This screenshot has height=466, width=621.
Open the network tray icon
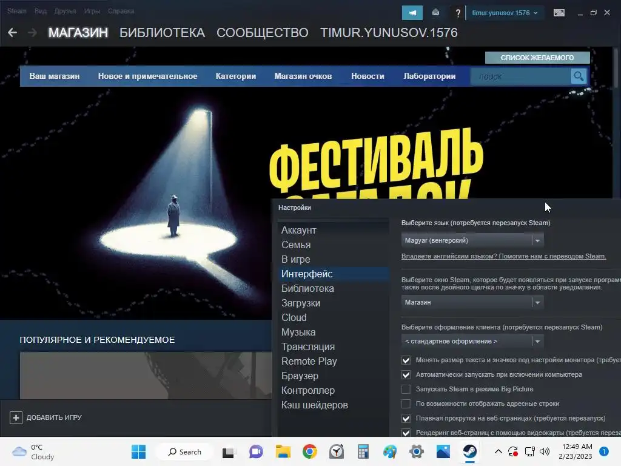click(x=529, y=451)
